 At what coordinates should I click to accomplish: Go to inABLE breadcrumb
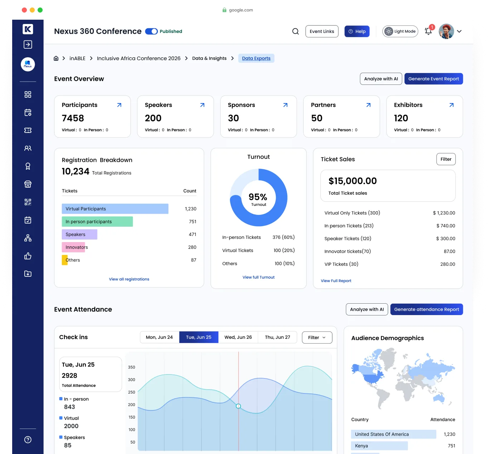[77, 58]
